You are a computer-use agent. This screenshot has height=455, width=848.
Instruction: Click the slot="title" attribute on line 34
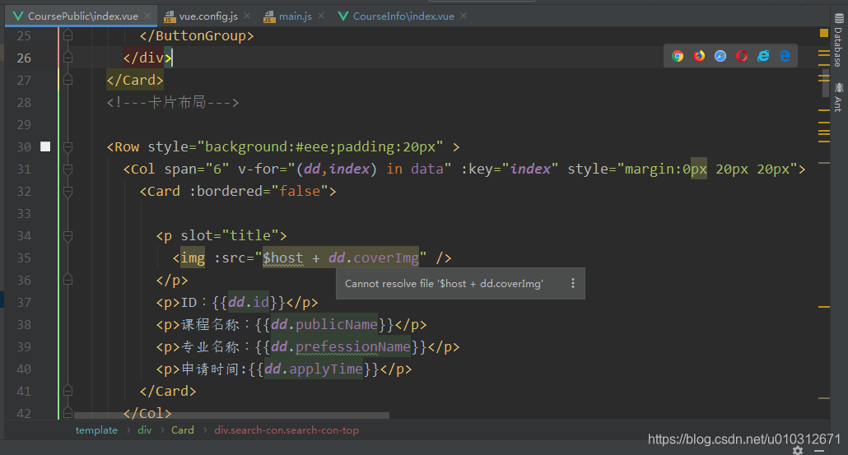230,235
